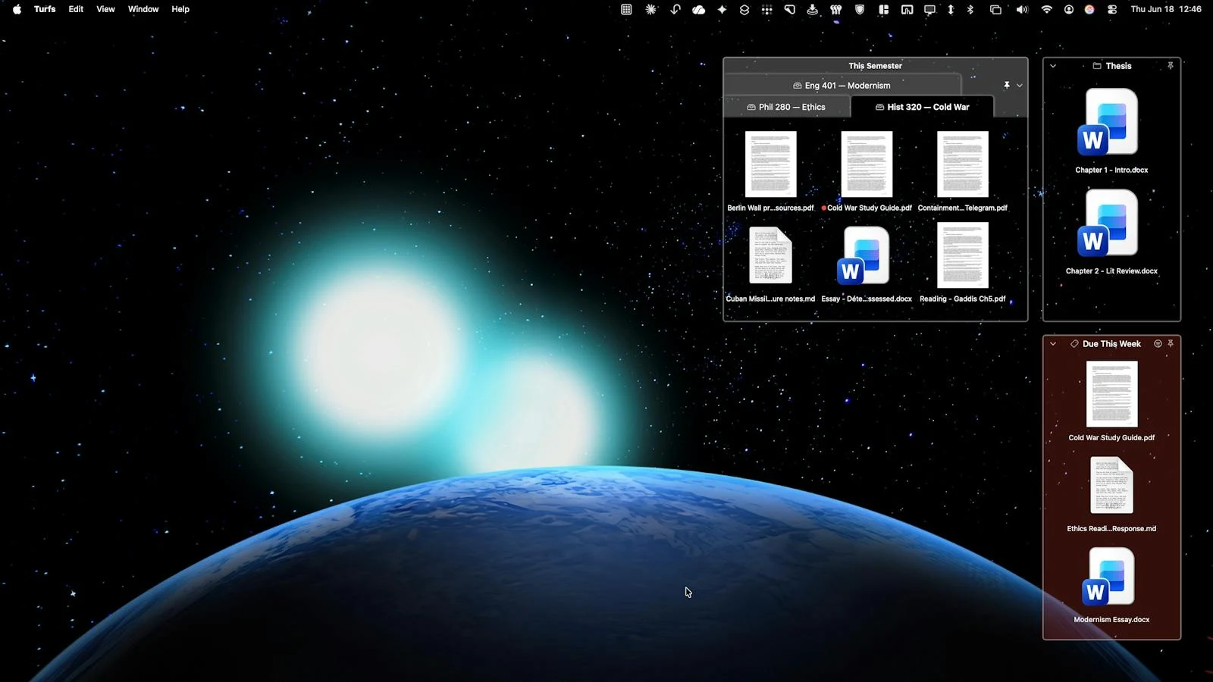Toggle the pin on This Semester panel
Image resolution: width=1213 pixels, height=682 pixels.
(x=1007, y=86)
